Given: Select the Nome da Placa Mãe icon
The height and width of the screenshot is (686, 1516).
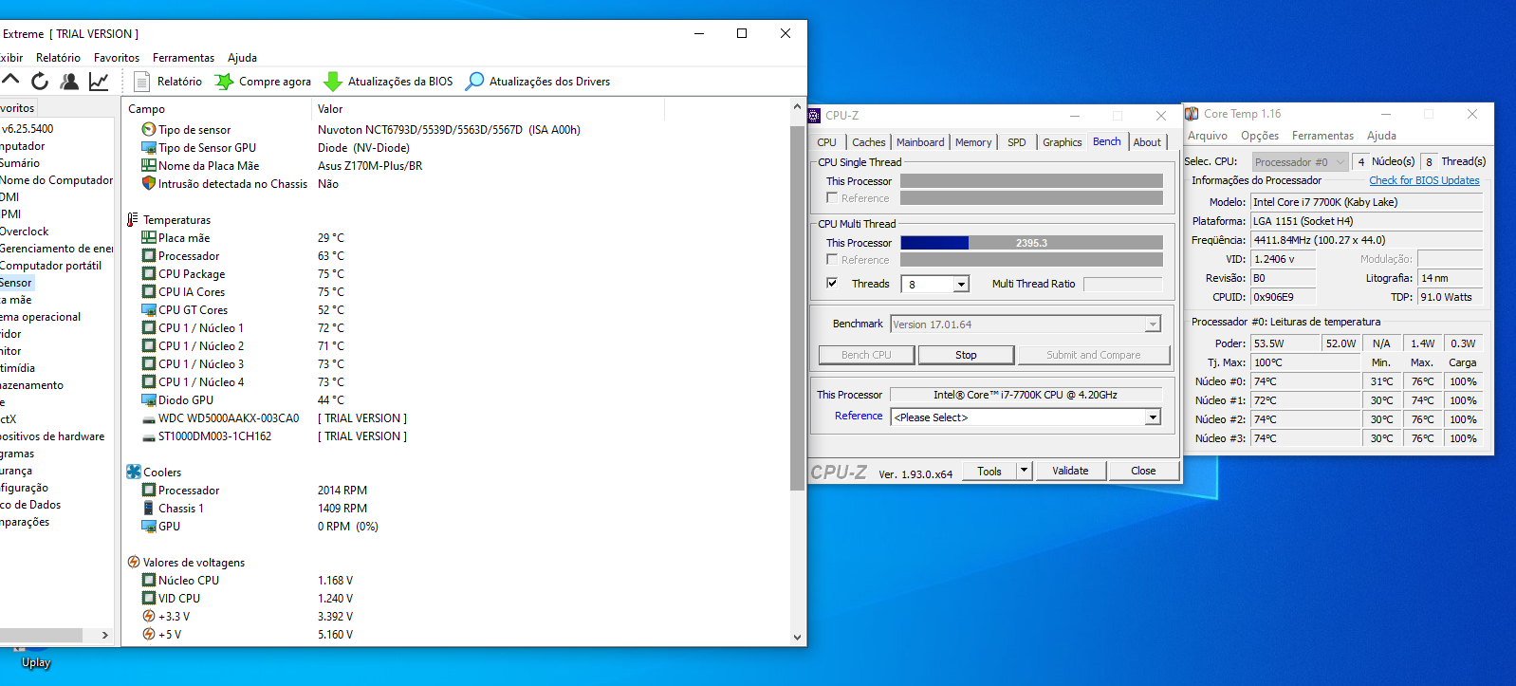Looking at the screenshot, I should click(149, 166).
